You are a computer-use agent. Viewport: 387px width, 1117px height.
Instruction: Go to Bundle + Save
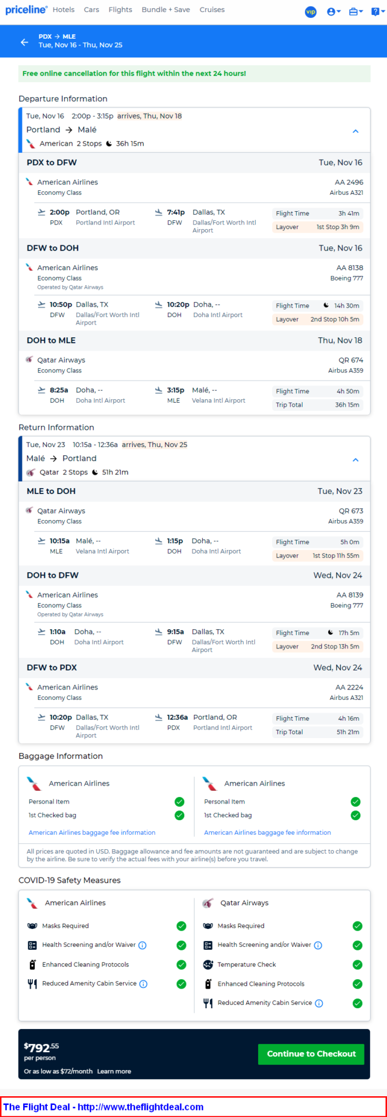point(166,10)
